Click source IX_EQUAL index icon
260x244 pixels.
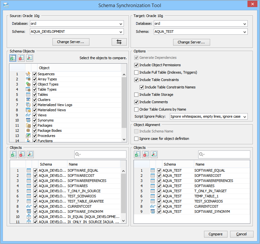[29, 217]
